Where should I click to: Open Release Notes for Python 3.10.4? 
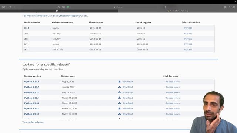click(173, 98)
